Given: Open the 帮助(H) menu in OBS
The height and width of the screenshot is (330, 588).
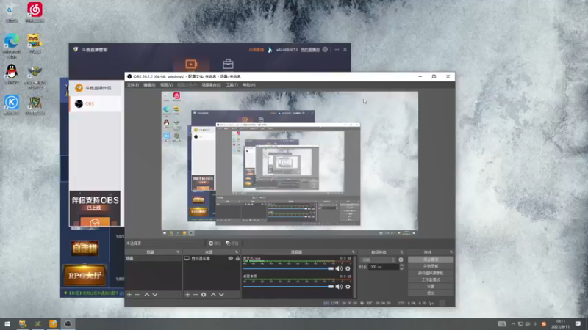Looking at the screenshot, I should point(249,85).
